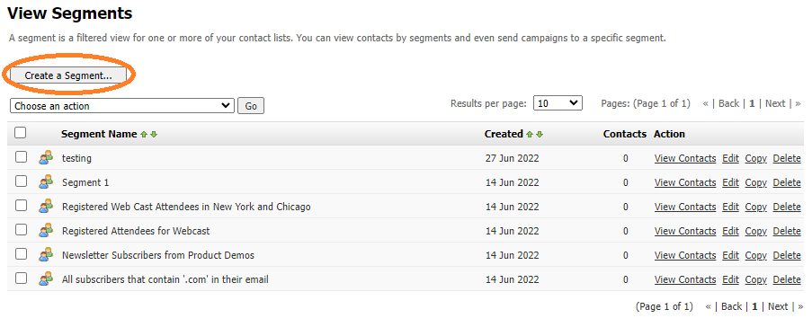Image resolution: width=812 pixels, height=327 pixels.
Task: Select checkbox for '.com' email segment
Action: pos(21,278)
